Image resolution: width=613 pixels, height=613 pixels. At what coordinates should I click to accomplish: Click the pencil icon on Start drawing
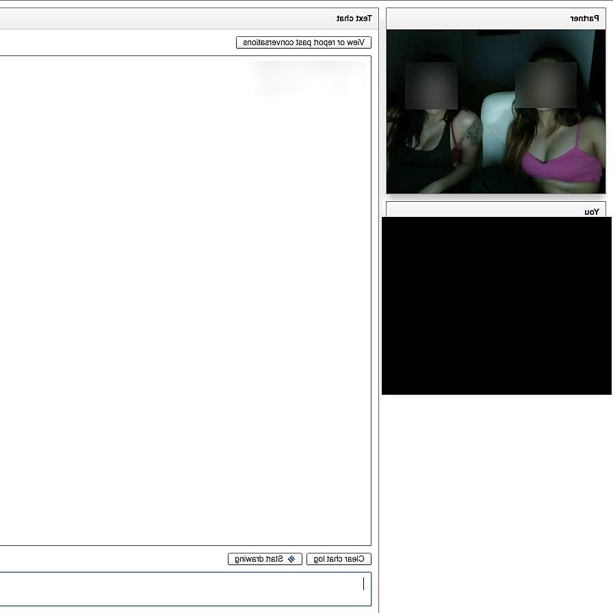tap(291, 559)
